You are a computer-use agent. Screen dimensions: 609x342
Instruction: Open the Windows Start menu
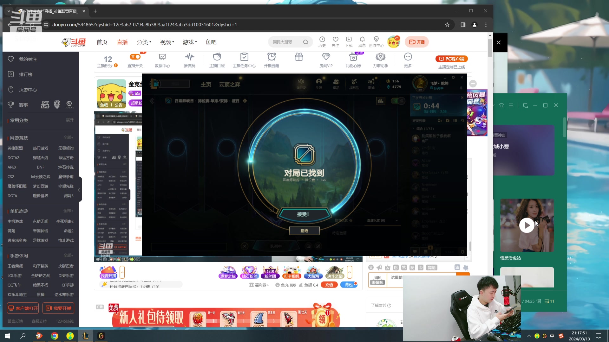point(8,336)
